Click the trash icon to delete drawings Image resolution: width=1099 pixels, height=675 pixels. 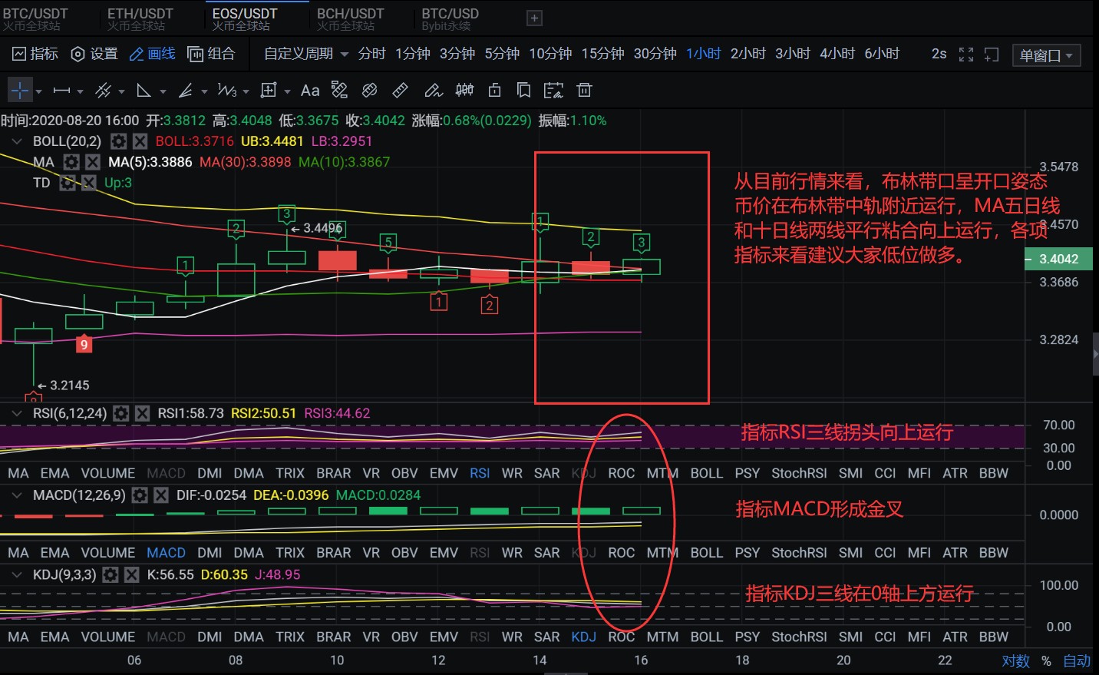584,91
